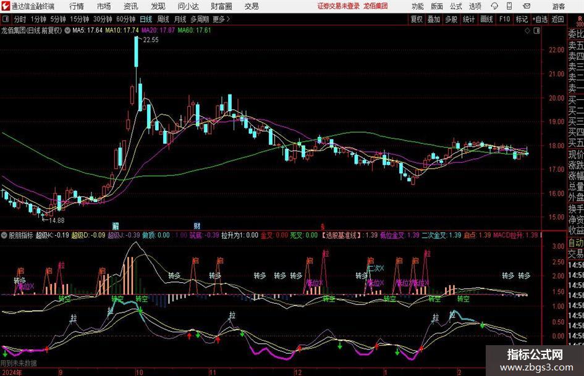Viewport: 584px width, 376px height.
Task: Click the MA5: 17.64 label
Action: coord(87,30)
